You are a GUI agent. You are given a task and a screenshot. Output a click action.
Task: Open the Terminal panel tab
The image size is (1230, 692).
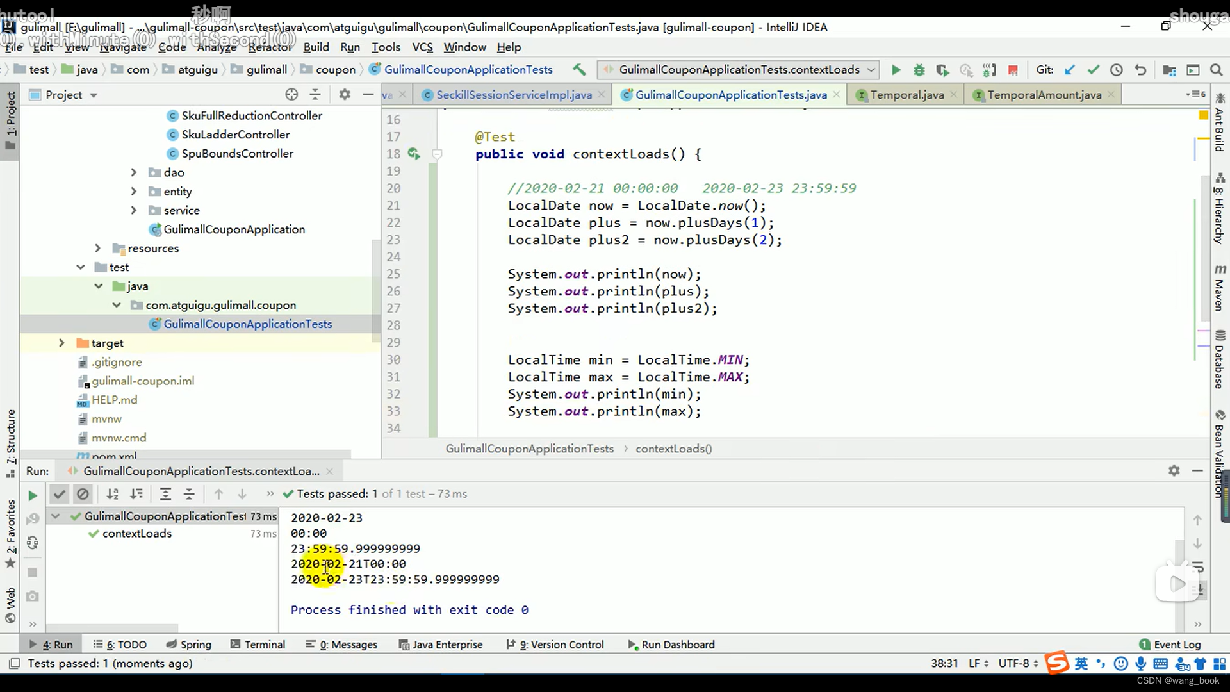[x=265, y=645]
